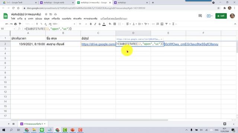
Task: Open the Google account avatar
Action: (x=232, y=16)
